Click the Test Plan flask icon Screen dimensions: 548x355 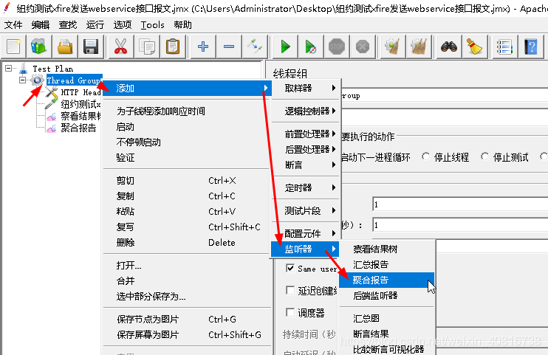[x=24, y=69]
